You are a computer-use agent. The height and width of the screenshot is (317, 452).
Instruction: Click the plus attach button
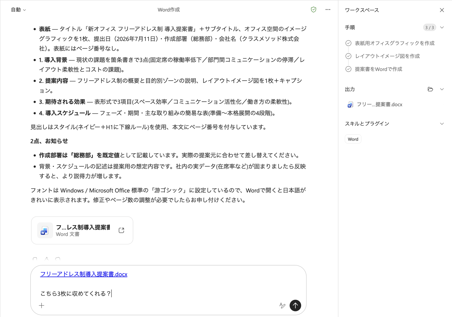click(42, 305)
